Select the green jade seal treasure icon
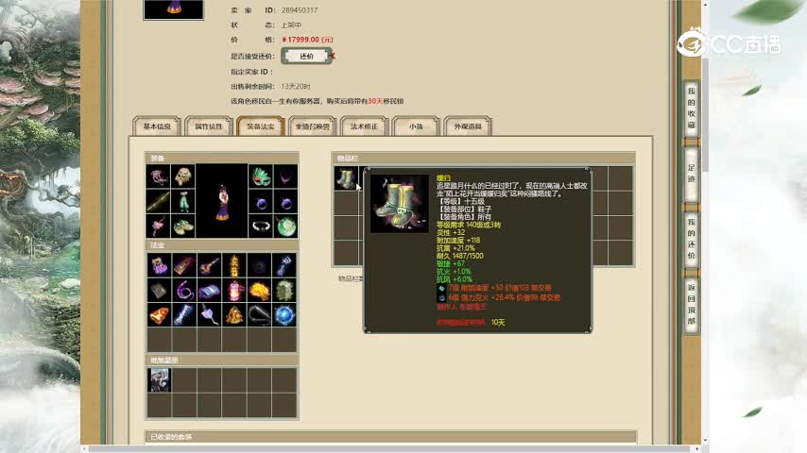 pyautogui.click(x=284, y=291)
